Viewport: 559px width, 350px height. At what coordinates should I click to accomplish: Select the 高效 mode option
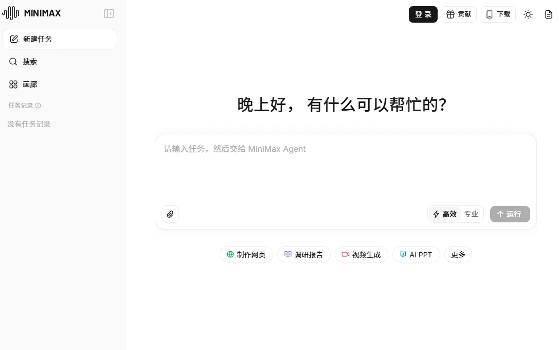coord(445,214)
